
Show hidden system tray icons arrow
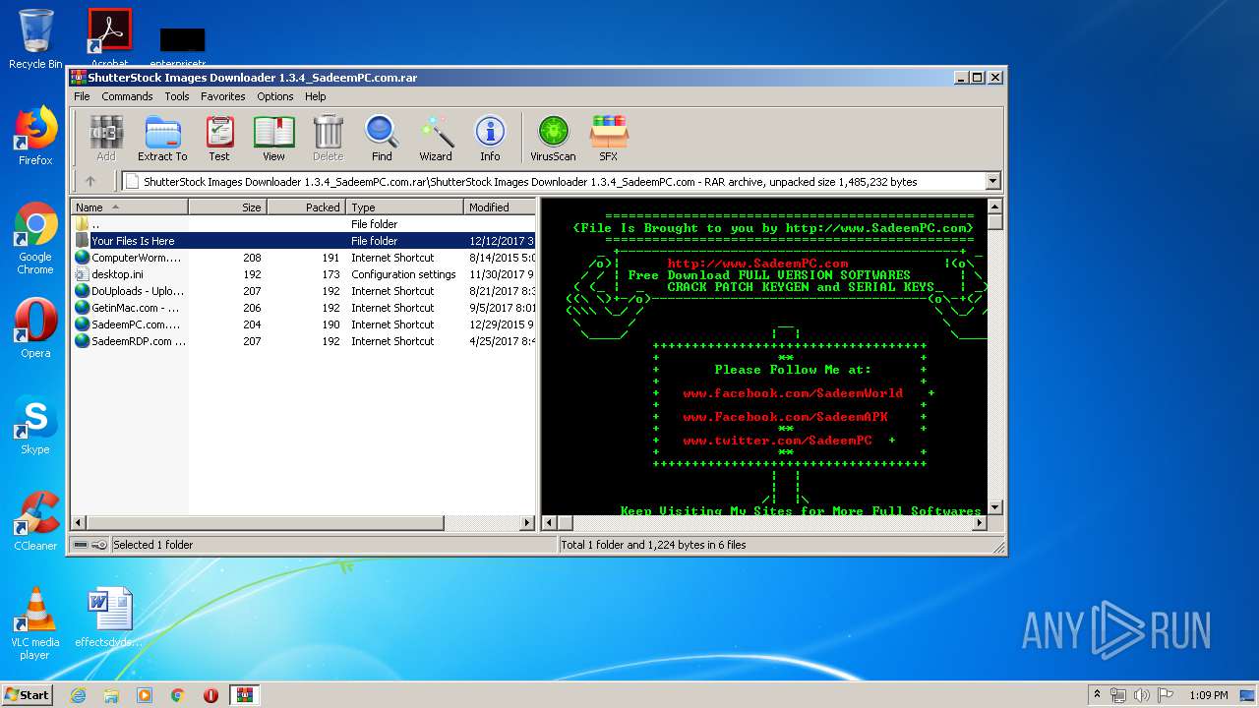pyautogui.click(x=1097, y=695)
